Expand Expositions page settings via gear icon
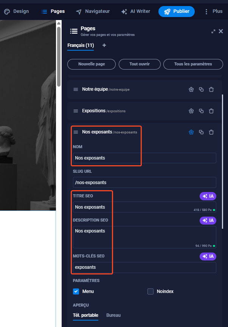This screenshot has width=228, height=327. (x=191, y=111)
